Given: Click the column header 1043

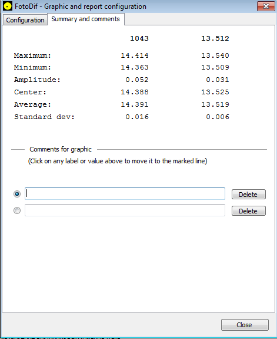Looking at the screenshot, I should [139, 38].
